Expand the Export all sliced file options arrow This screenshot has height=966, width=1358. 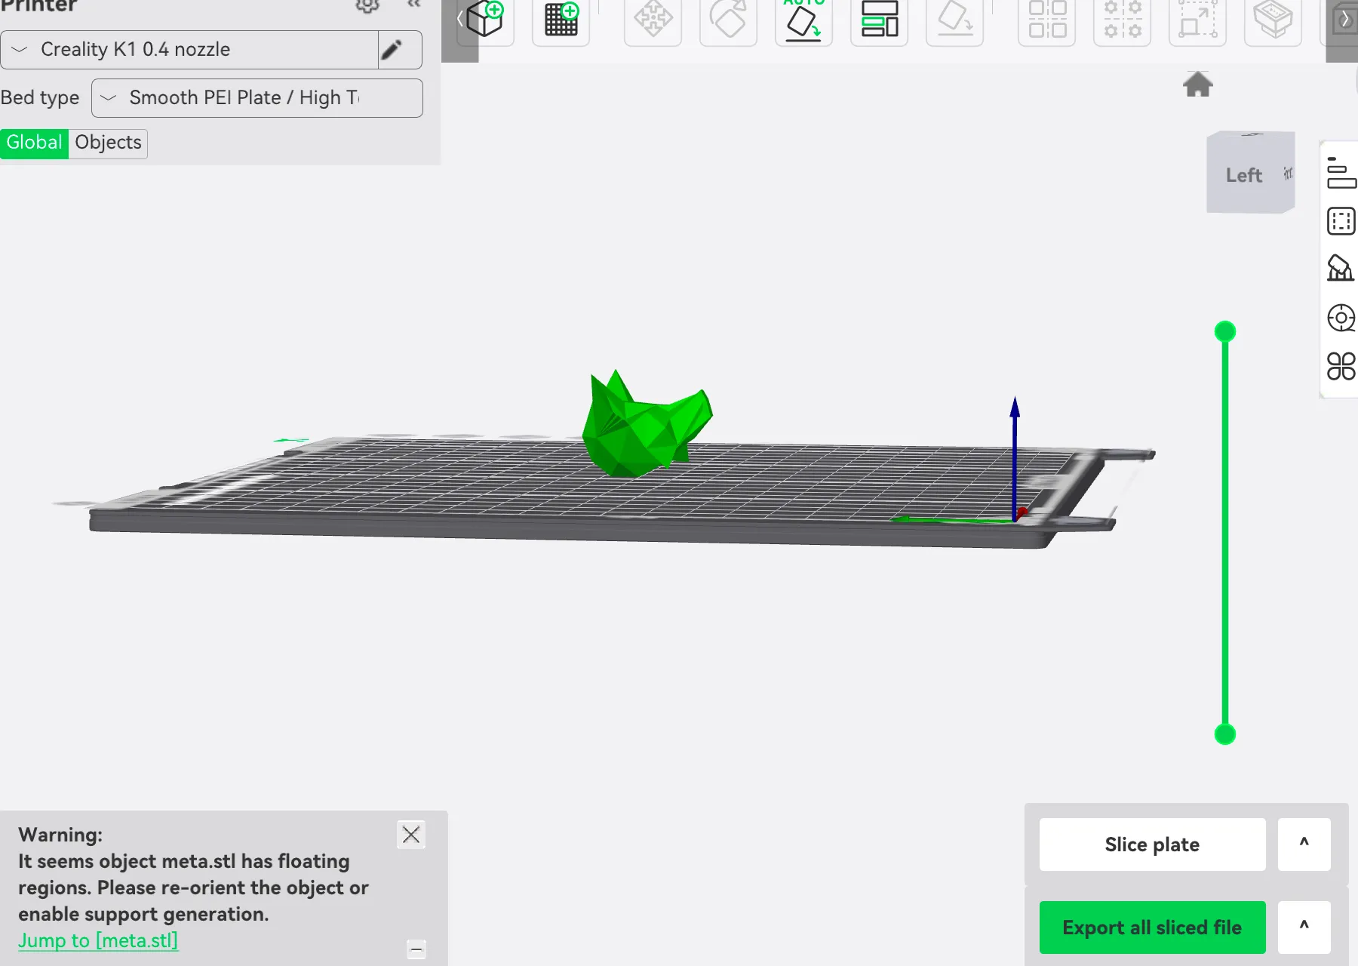[x=1304, y=927]
